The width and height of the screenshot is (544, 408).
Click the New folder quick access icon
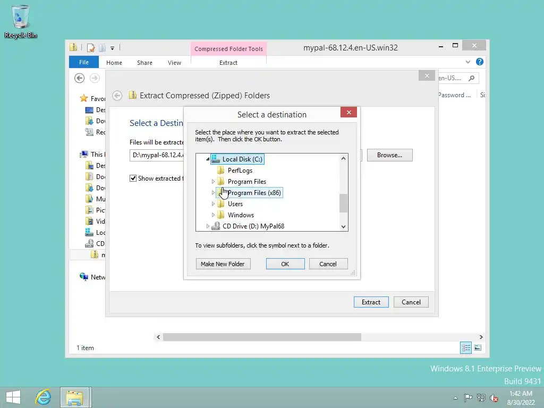tap(103, 47)
